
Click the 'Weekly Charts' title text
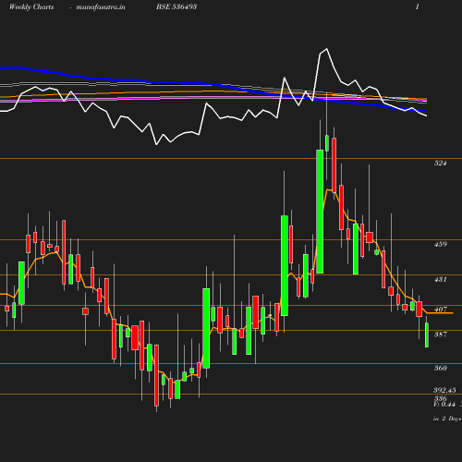31,7
